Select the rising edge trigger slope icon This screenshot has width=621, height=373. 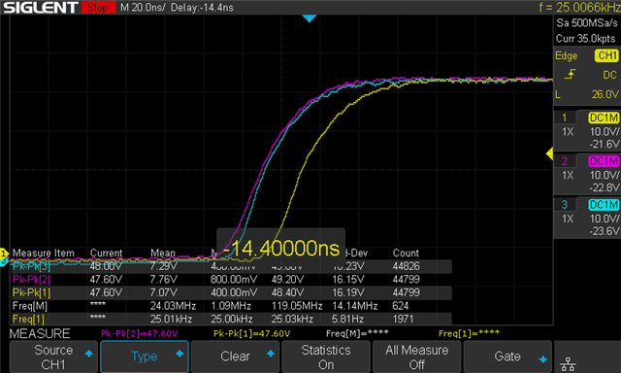tap(570, 74)
